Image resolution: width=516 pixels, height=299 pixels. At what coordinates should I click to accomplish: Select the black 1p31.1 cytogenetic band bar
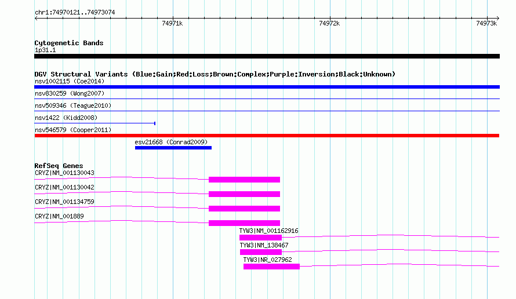pos(267,56)
